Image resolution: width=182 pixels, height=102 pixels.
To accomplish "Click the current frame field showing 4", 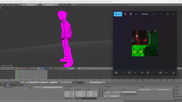I will pyautogui.click(x=54, y=82).
